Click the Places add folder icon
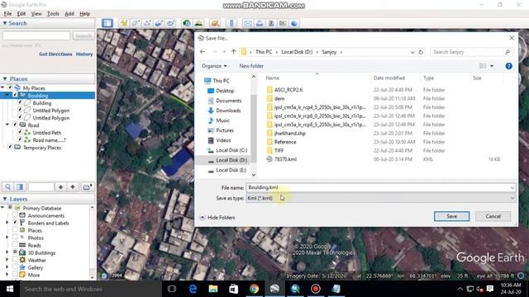The width and height of the screenshot is (529, 297). click(x=87, y=187)
